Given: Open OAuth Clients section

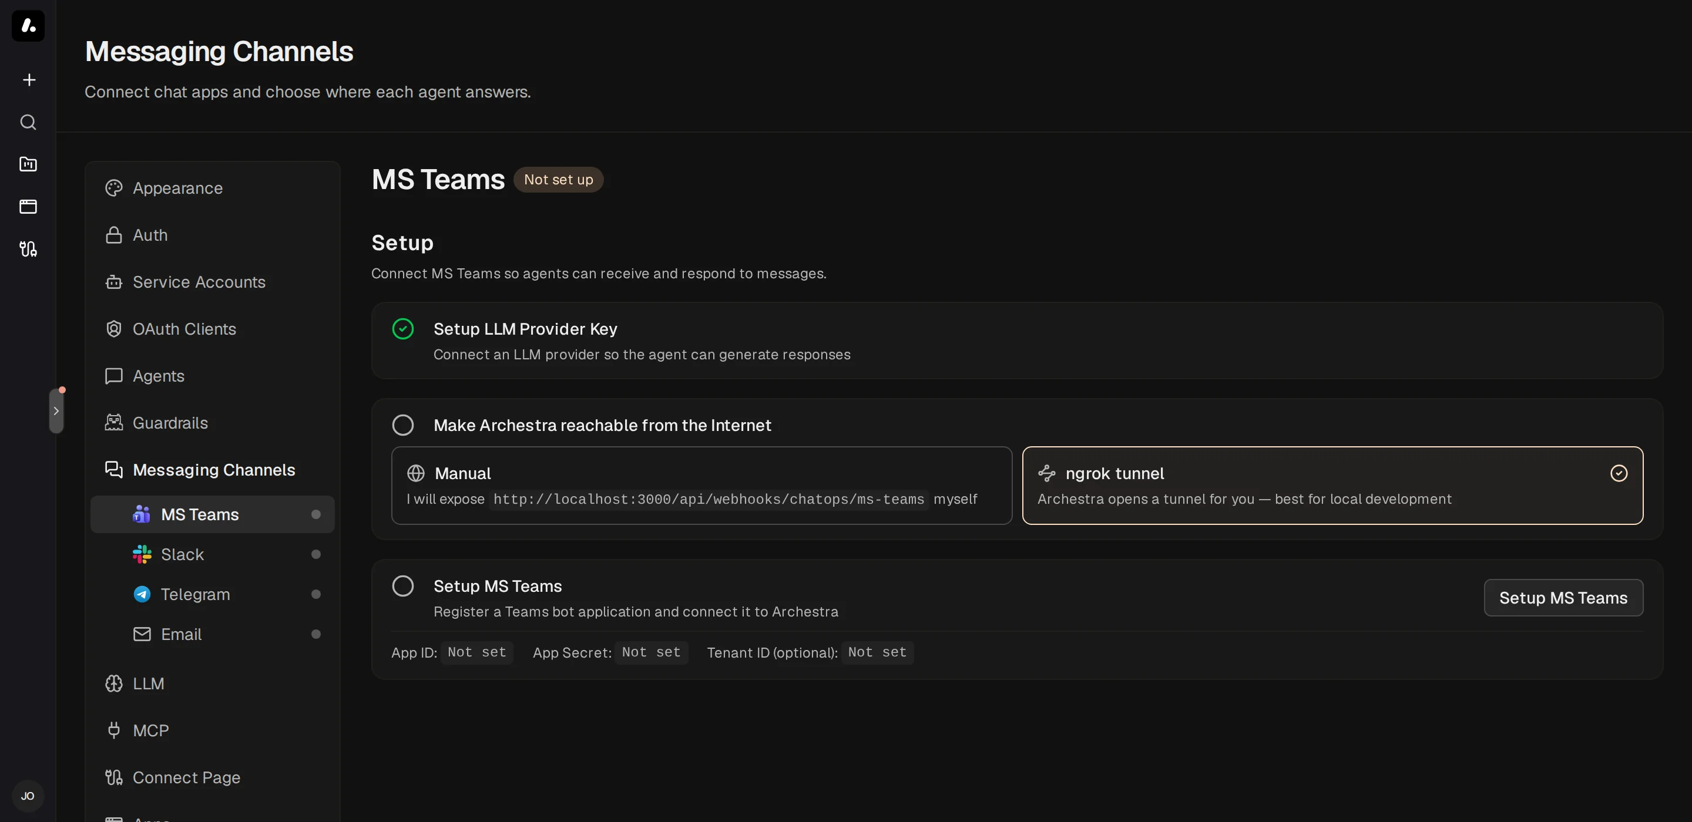Looking at the screenshot, I should (212, 329).
